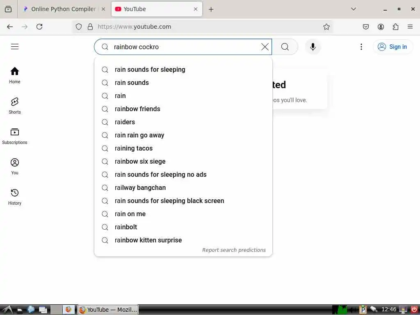Open Firefox application menu
The image size is (420, 315).
tap(410, 27)
